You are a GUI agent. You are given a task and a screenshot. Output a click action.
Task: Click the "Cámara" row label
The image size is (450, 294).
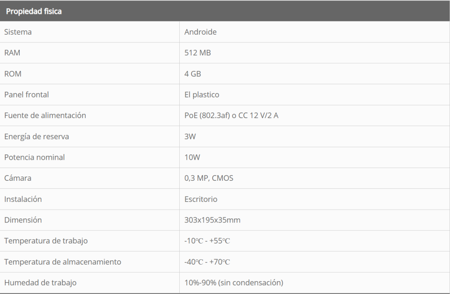point(18,178)
